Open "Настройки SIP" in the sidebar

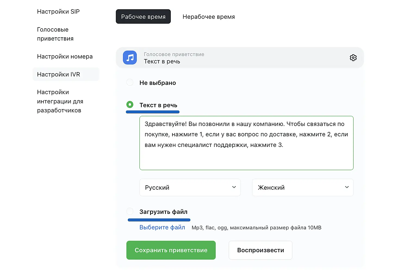(x=58, y=12)
